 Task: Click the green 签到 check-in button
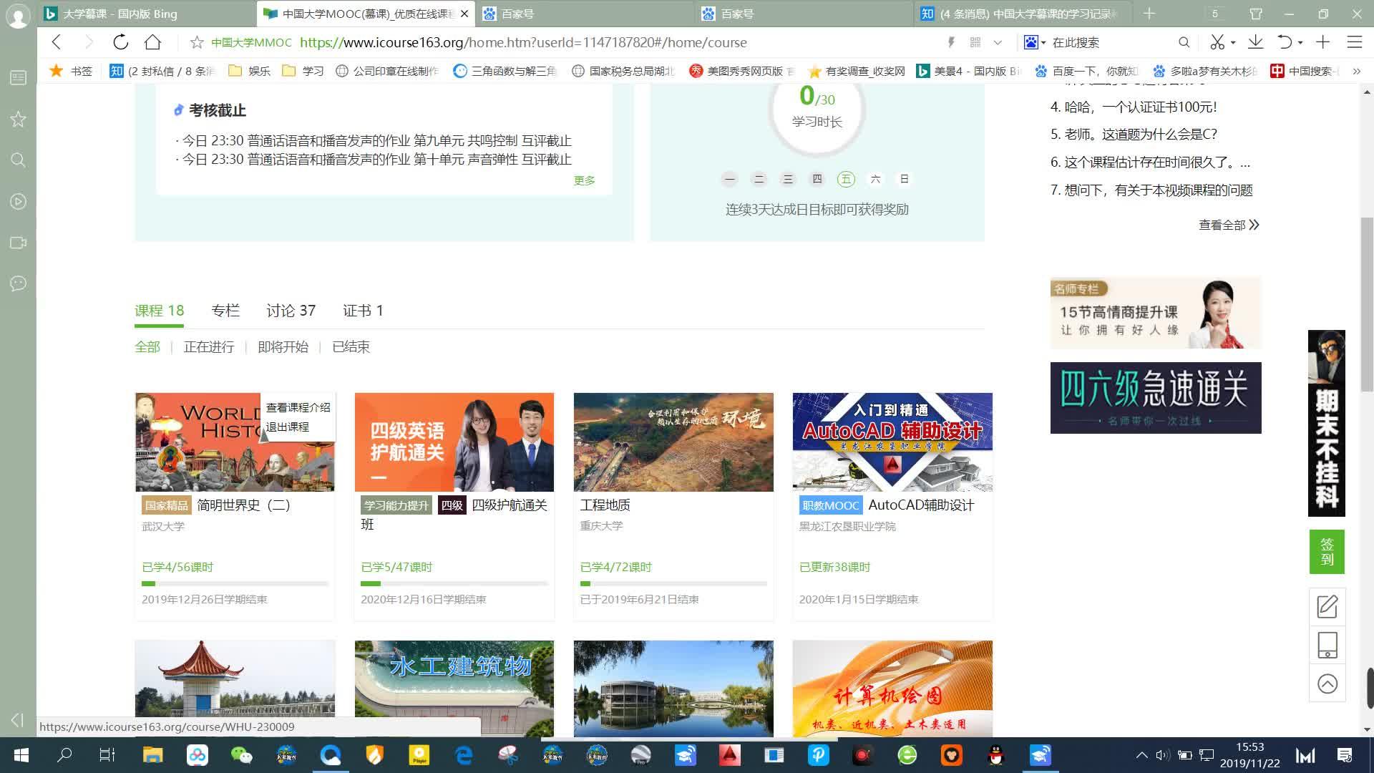[x=1327, y=552]
